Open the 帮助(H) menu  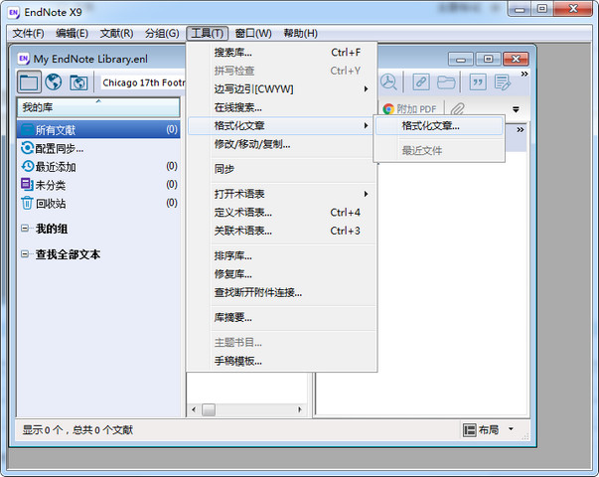tap(300, 33)
